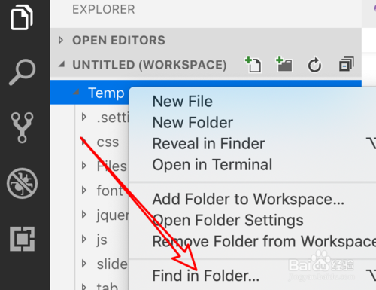The image size is (376, 290).
Task: Open the Explorer files icon in activity bar
Action: point(22,17)
